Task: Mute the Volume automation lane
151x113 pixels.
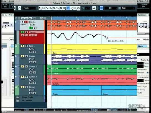Action: pyautogui.click(x=22, y=35)
